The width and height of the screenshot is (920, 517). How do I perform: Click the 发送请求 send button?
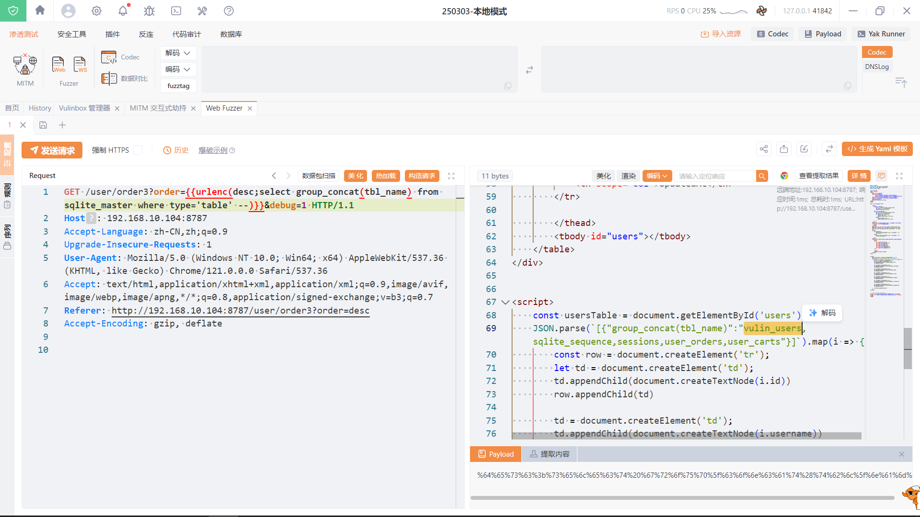(52, 150)
